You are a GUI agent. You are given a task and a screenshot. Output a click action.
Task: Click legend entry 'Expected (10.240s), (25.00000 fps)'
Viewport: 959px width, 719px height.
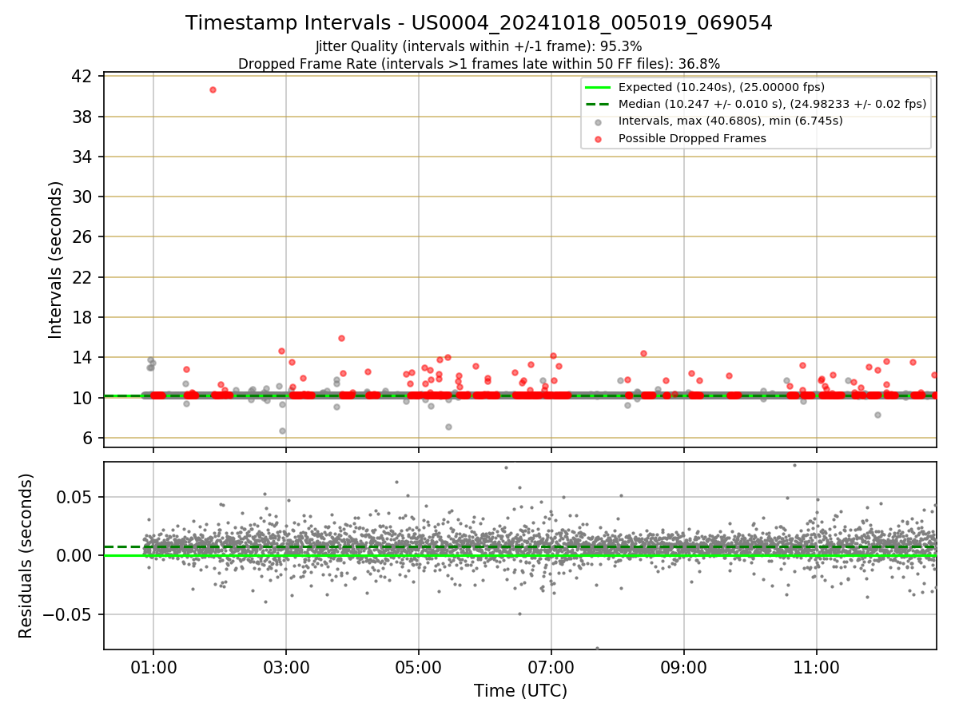pyautogui.click(x=722, y=87)
